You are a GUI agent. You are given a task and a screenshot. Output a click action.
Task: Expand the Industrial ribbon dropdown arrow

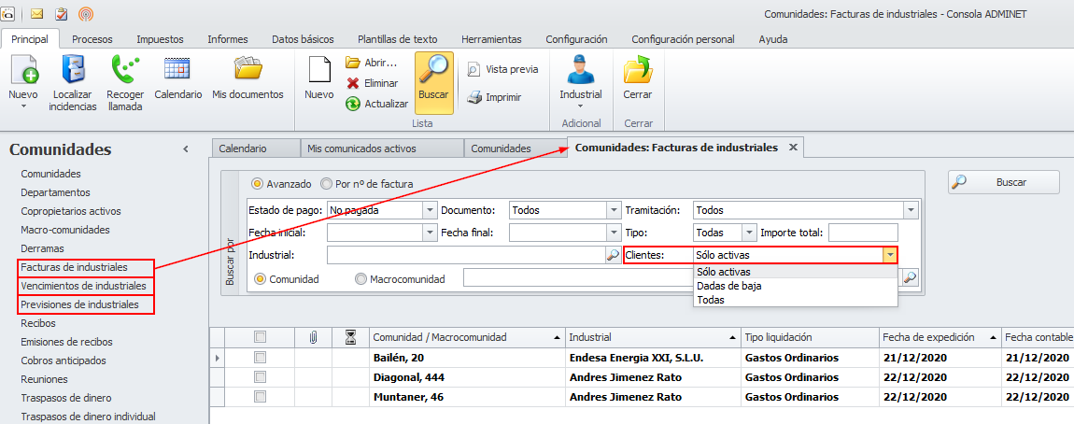(x=581, y=106)
